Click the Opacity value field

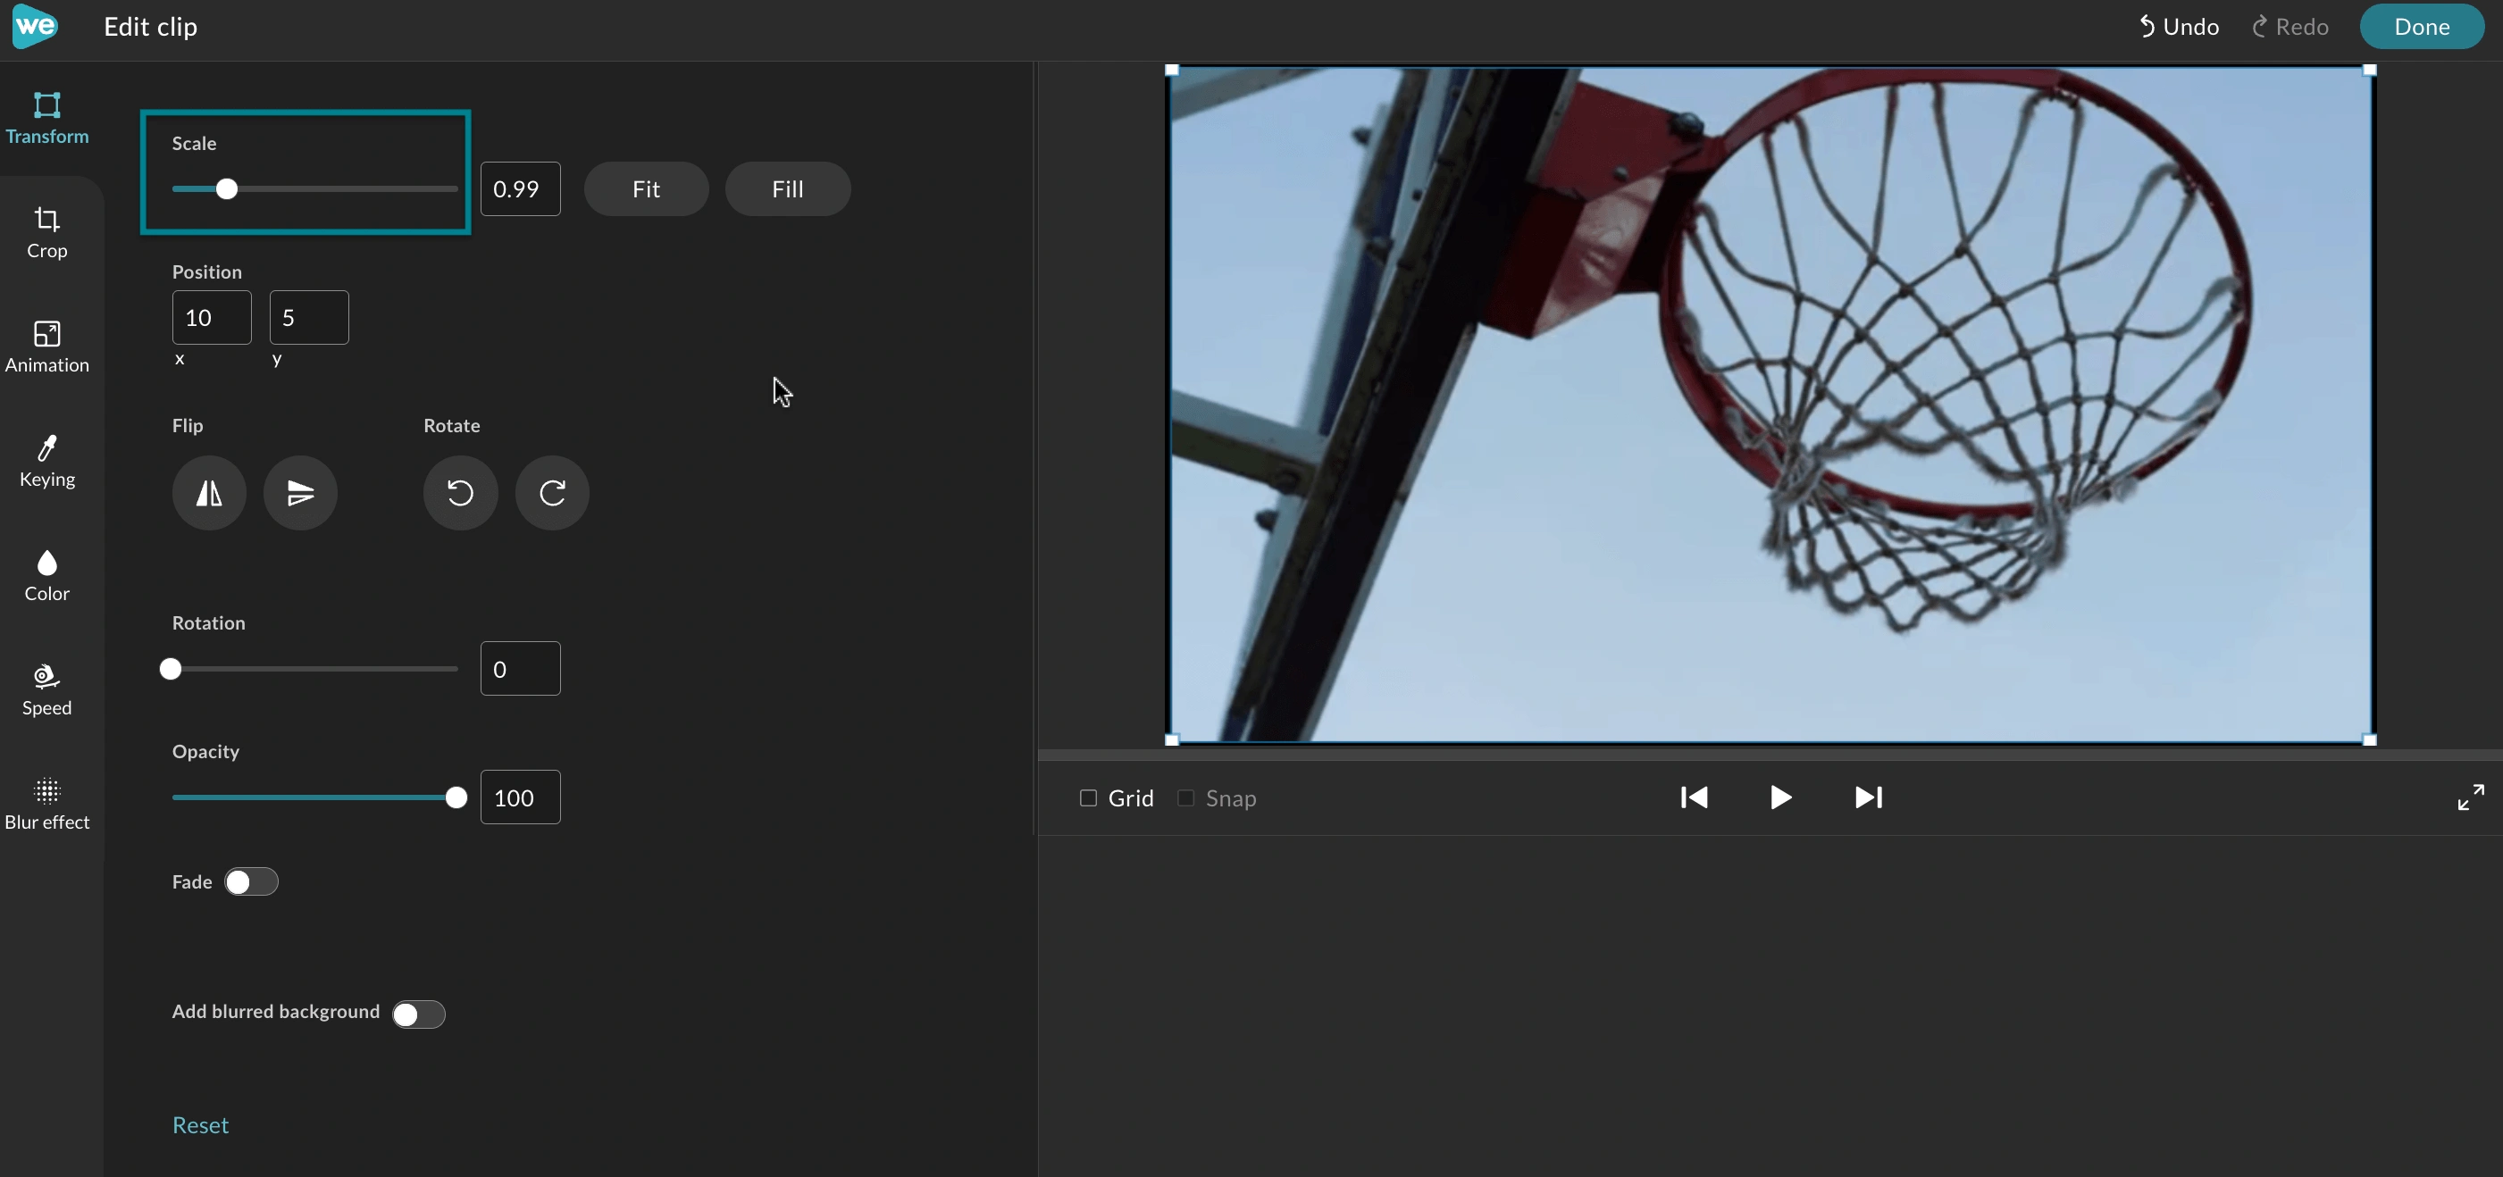click(520, 797)
